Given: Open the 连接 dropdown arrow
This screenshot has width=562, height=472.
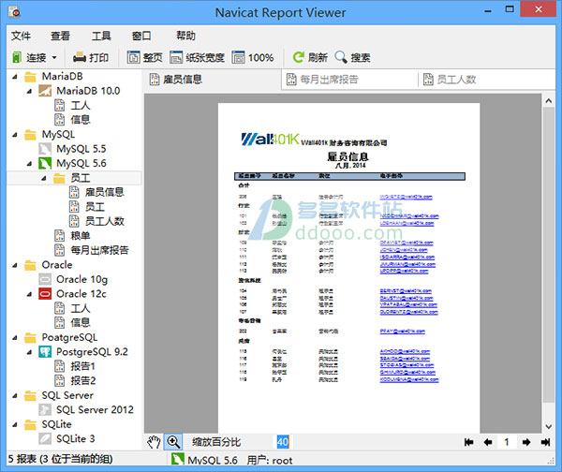Looking at the screenshot, I should click(x=54, y=57).
